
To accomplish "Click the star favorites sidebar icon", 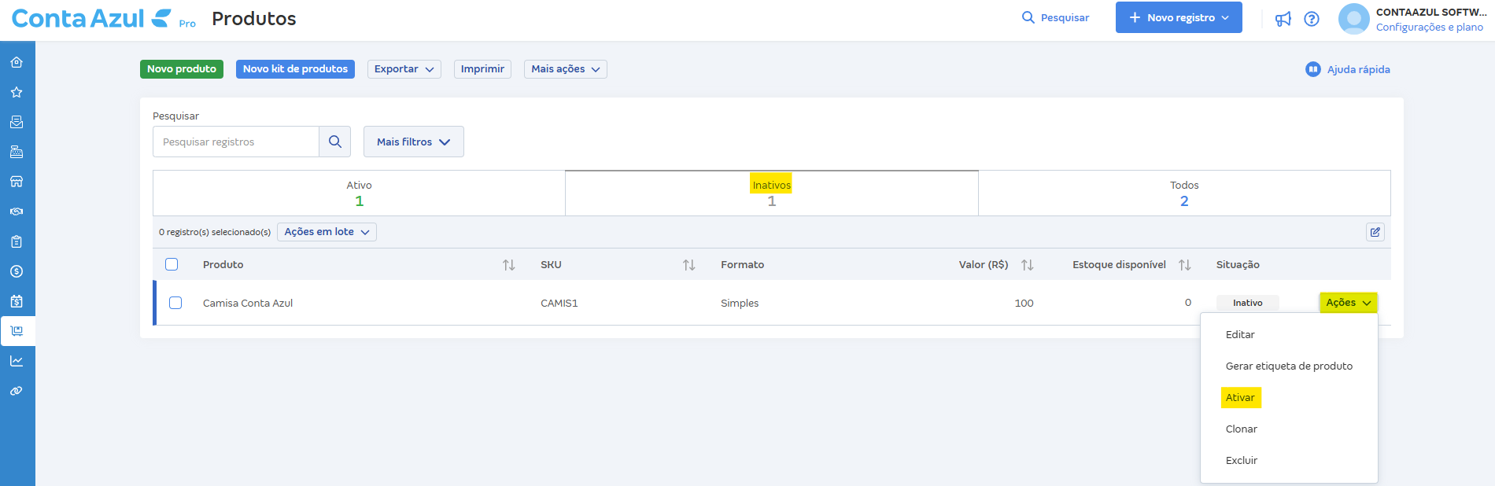I will point(17,92).
